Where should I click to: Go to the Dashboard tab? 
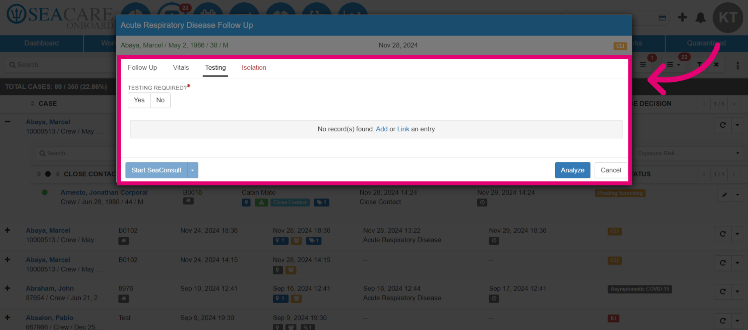pos(41,43)
